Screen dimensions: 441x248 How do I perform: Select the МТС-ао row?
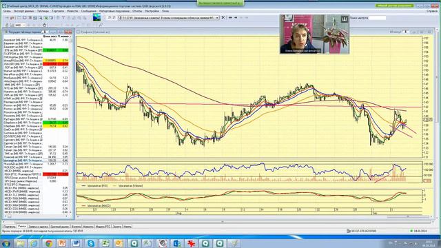(36, 88)
